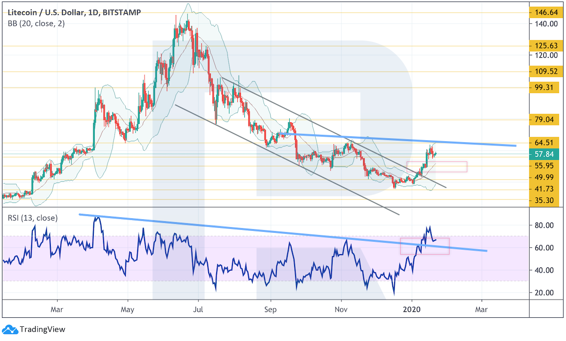Image resolution: width=566 pixels, height=341 pixels.
Task: Click the 55.95 price level label
Action: 544,166
